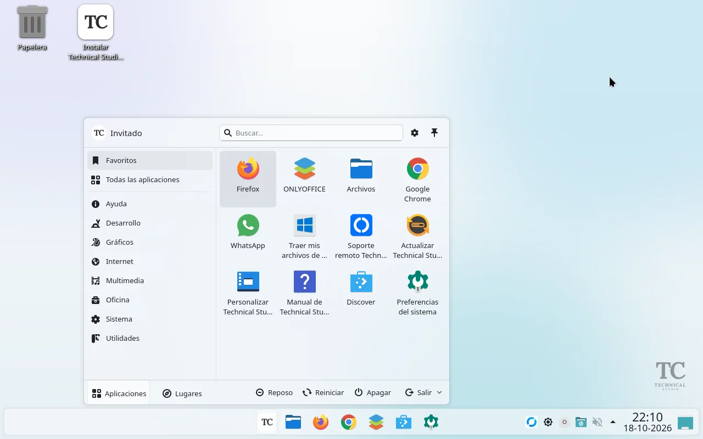Launch Discover software center from favorites

(361, 292)
